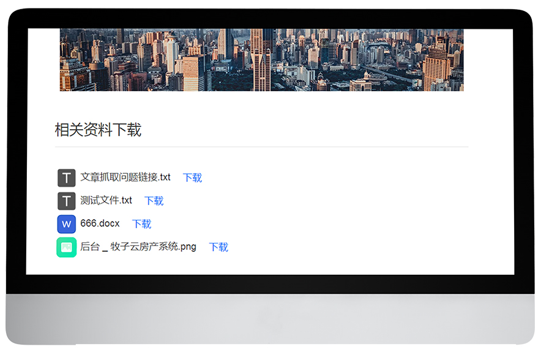541x352 pixels.
Task: Select the file name 666.docx
Action: [100, 223]
